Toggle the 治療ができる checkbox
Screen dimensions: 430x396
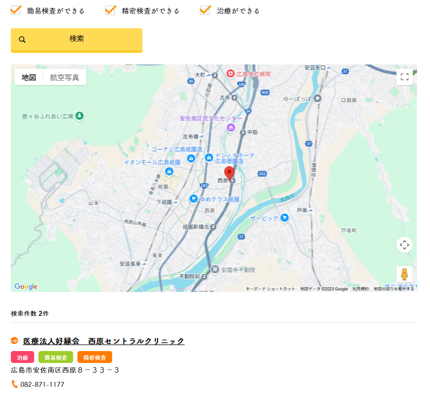[205, 10]
